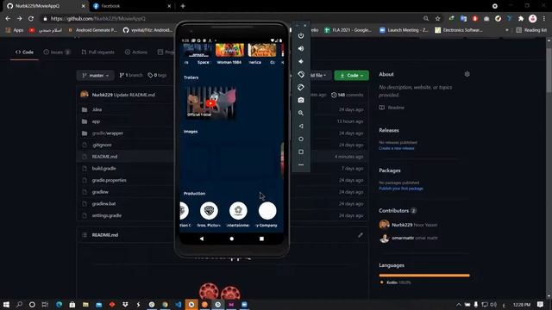Open a new browser tab
This screenshot has height=310, width=552.
click(183, 6)
